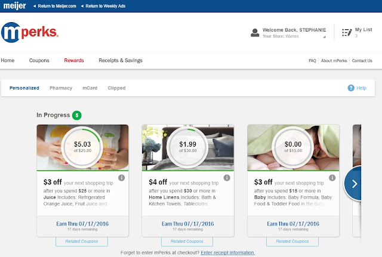This screenshot has width=382, height=257.
Task: Click the blue Help question mark icon
Action: [351, 88]
